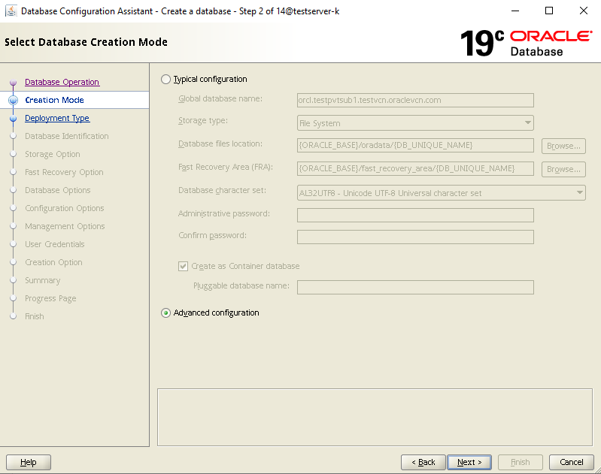601x474 pixels.
Task: Click the Creation Mode step bullet icon
Action: click(14, 100)
